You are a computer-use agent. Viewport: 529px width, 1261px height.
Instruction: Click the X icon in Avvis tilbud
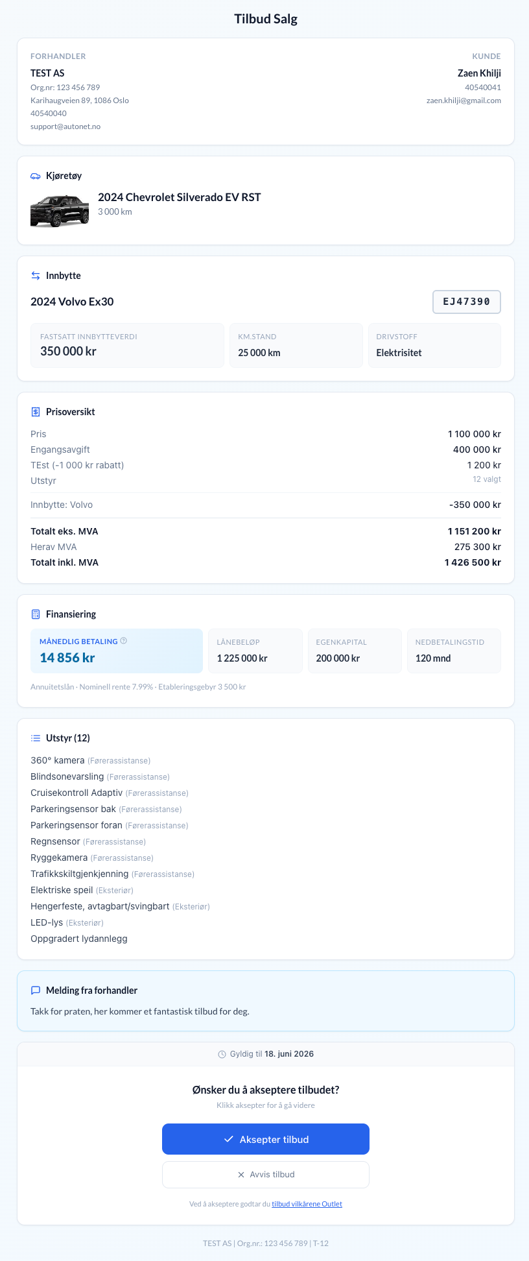pyautogui.click(x=241, y=1175)
